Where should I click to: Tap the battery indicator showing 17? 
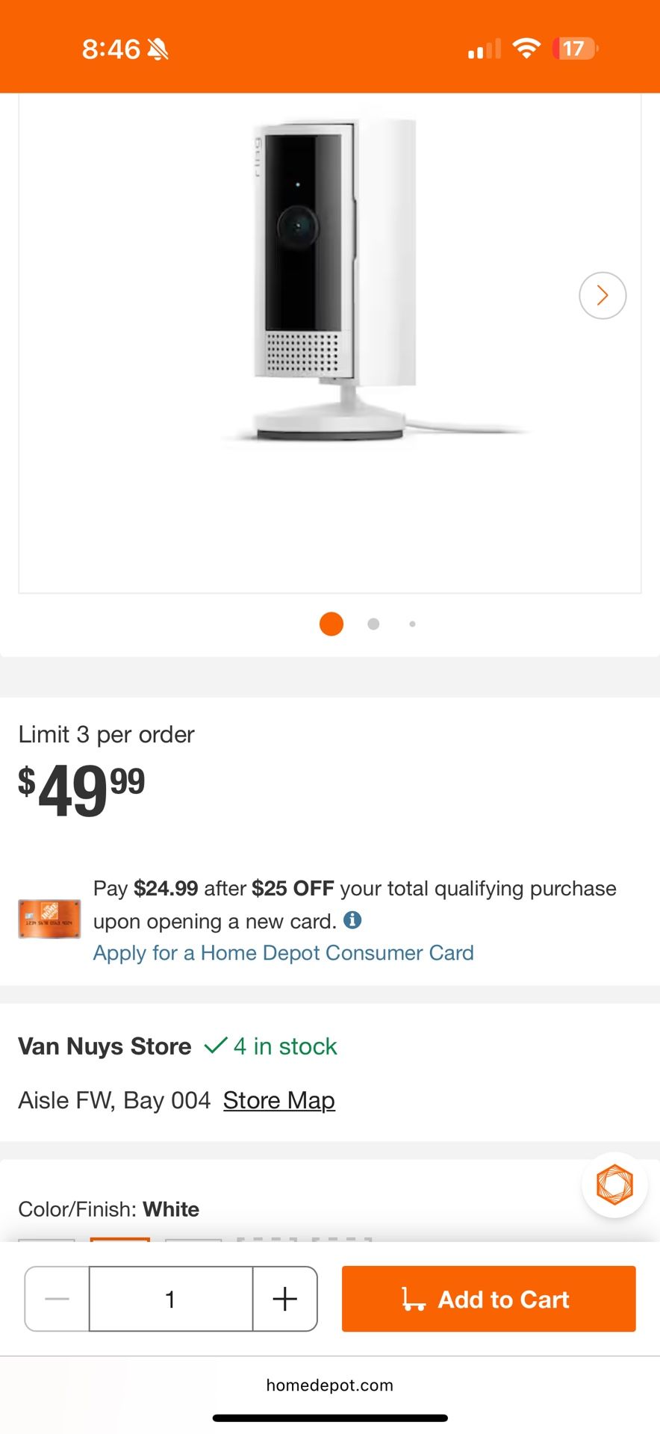[x=575, y=49]
